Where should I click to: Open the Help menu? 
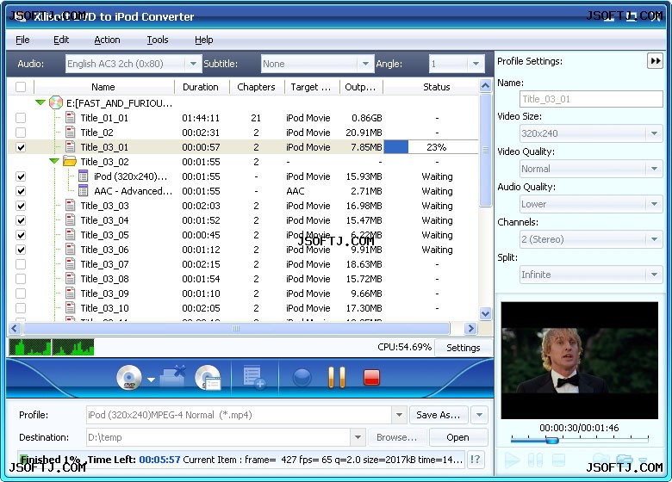coord(203,40)
